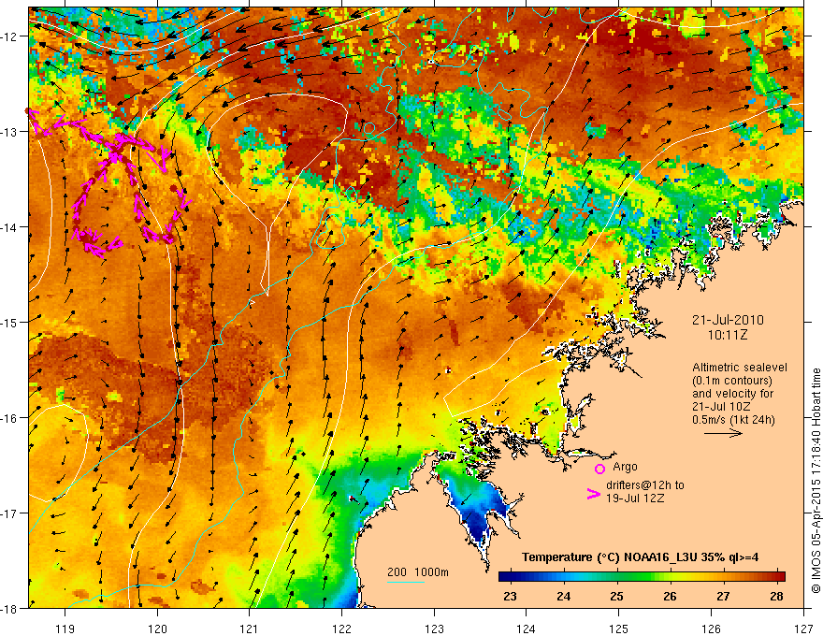Click longitude axis label 127
Viewport: 823px width, 636px height.
point(803,629)
